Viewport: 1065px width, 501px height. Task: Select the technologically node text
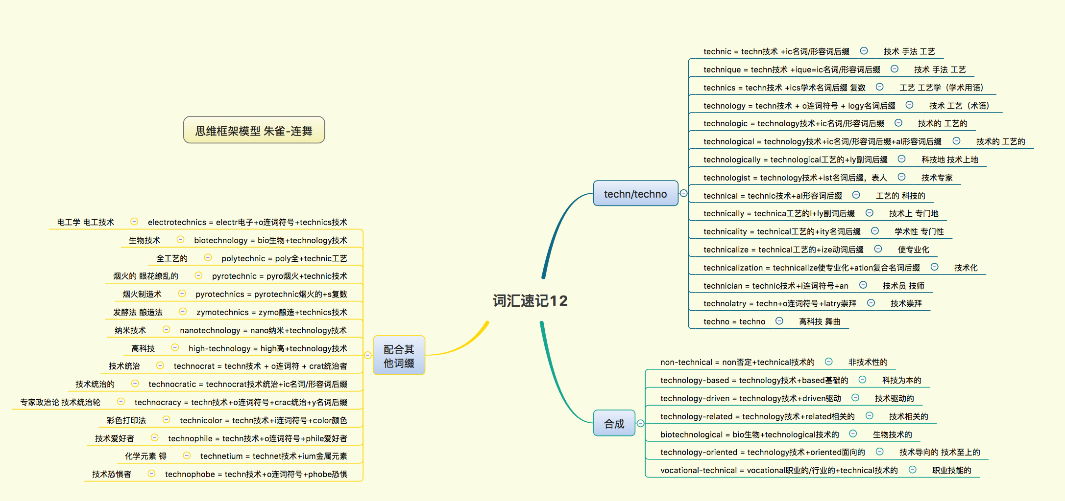pos(795,159)
